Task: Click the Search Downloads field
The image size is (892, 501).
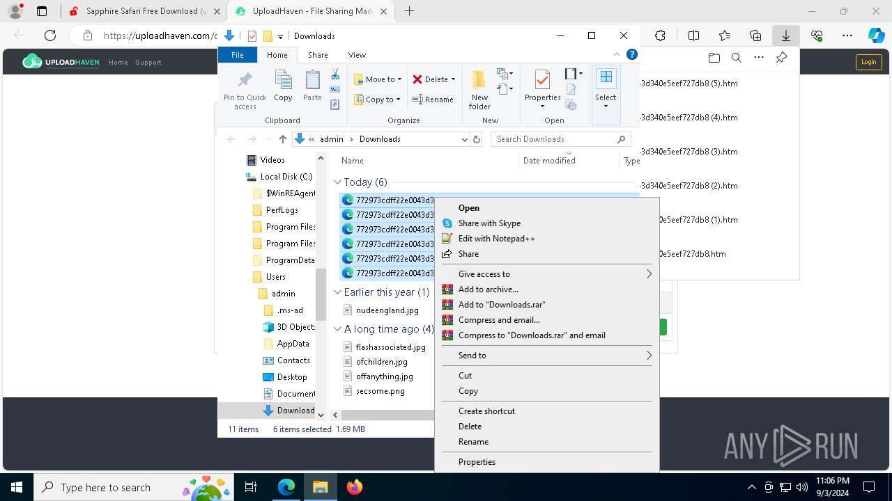Action: [x=561, y=139]
